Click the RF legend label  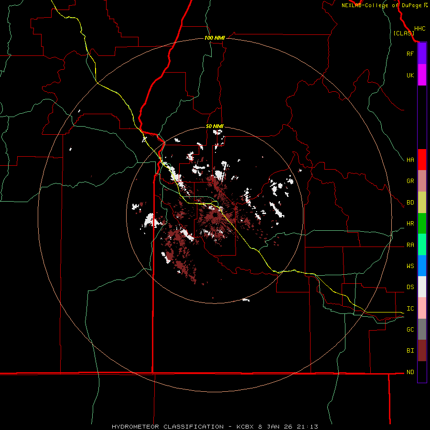tap(410, 54)
